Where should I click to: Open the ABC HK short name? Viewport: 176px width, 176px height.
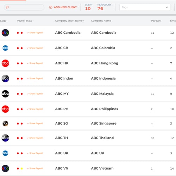(x=62, y=63)
